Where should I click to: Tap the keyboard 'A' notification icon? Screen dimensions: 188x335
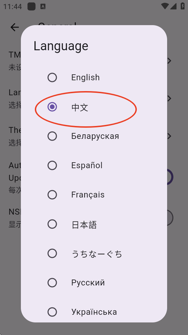point(43,7)
